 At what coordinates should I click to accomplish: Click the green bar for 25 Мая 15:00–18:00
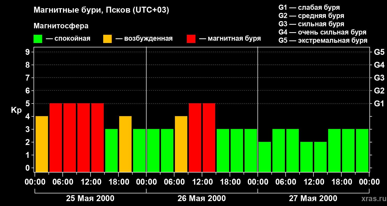click(111, 151)
